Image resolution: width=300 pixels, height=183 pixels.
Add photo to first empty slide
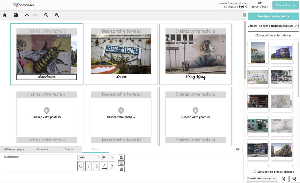(47, 110)
